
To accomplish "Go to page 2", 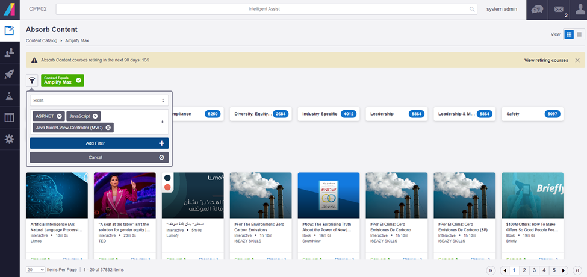I will coord(524,270).
